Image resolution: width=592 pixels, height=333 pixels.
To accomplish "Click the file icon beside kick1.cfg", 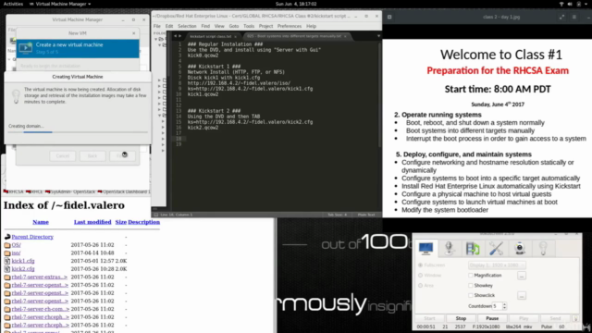I will click(7, 261).
